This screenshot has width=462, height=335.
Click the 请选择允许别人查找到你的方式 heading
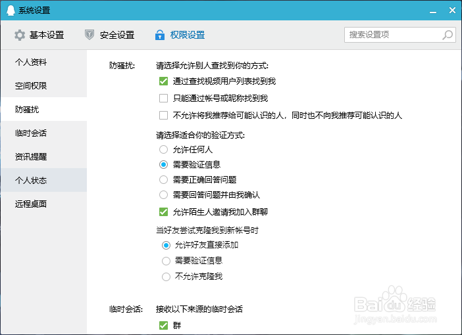[x=212, y=65]
